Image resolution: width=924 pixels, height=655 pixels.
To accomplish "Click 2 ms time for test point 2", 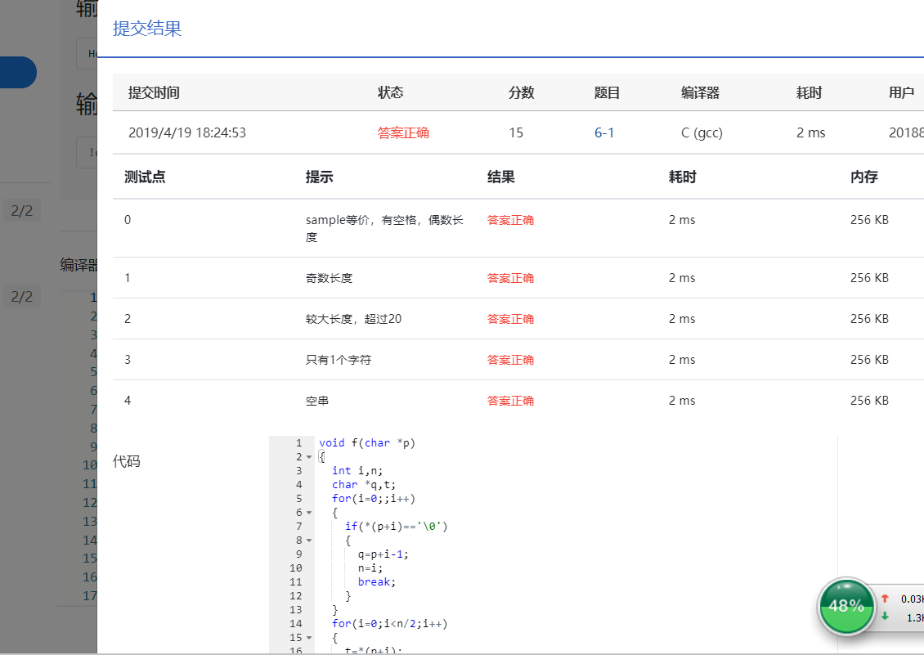I will click(x=682, y=319).
